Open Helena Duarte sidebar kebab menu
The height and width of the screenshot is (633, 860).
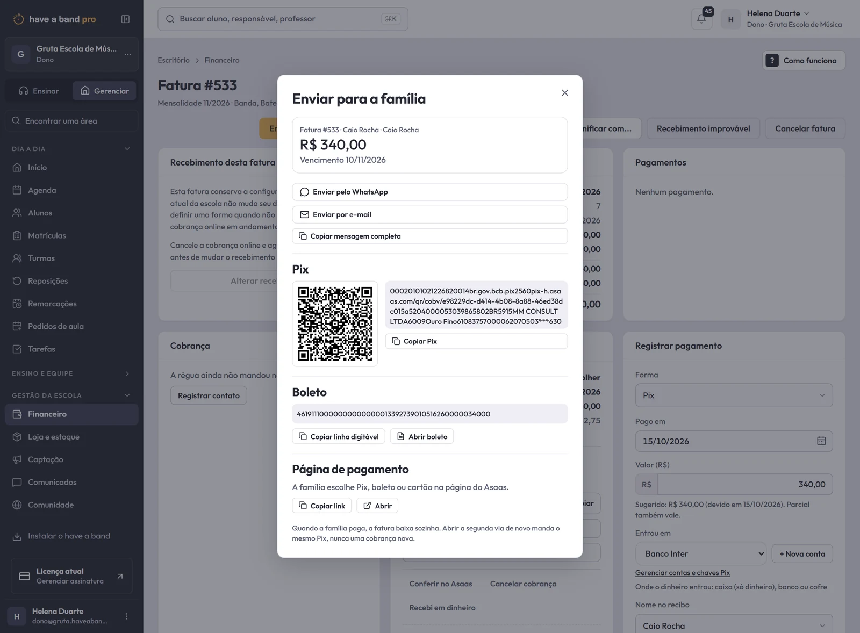click(x=126, y=616)
